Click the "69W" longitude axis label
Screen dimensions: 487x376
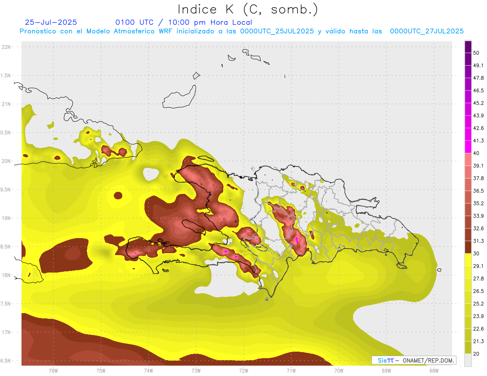pyautogui.click(x=386, y=371)
